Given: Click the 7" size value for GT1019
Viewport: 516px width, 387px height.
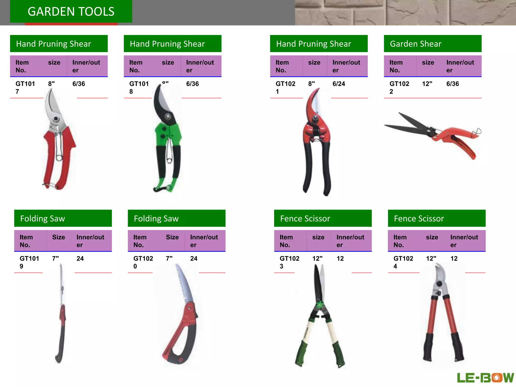Looking at the screenshot, I should coord(55,258).
